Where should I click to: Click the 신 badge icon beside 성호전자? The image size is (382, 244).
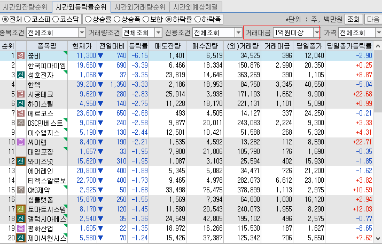21,75
